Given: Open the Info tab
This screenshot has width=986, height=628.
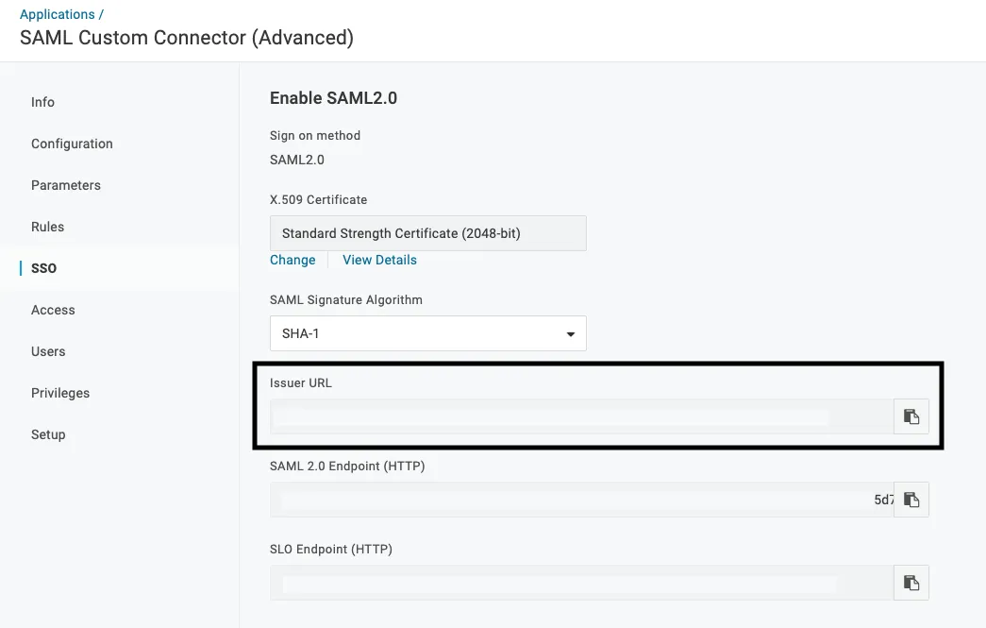Looking at the screenshot, I should point(42,102).
